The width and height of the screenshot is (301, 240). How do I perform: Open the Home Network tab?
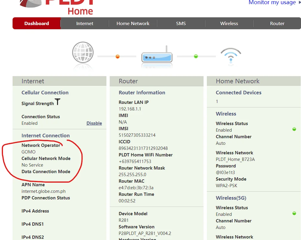tap(133, 23)
